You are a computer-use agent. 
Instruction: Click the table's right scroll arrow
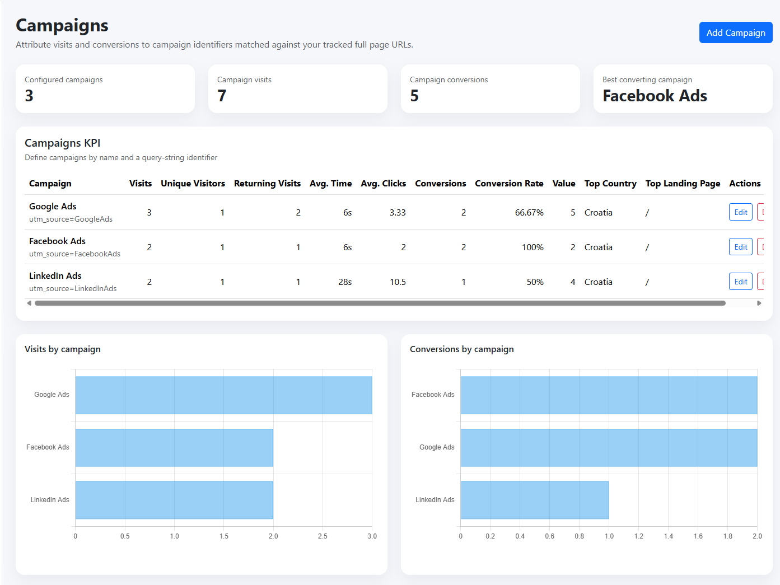759,303
